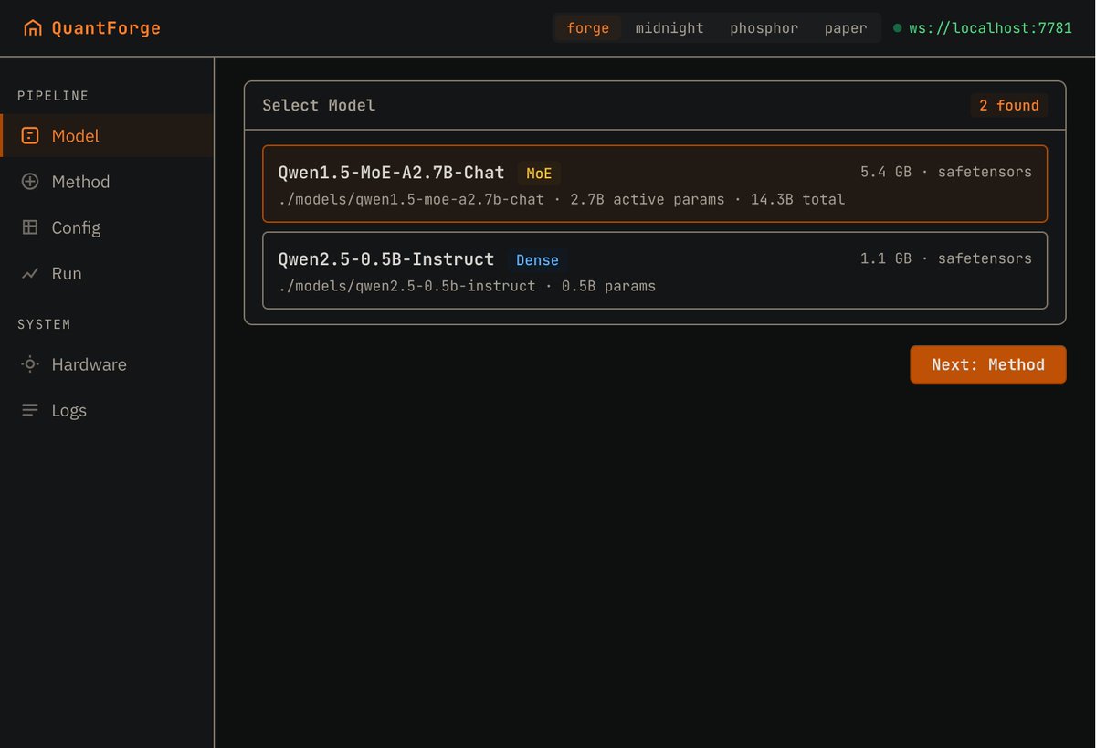Image resolution: width=1096 pixels, height=748 pixels.
Task: Switch to the forge theme
Action: pos(587,28)
